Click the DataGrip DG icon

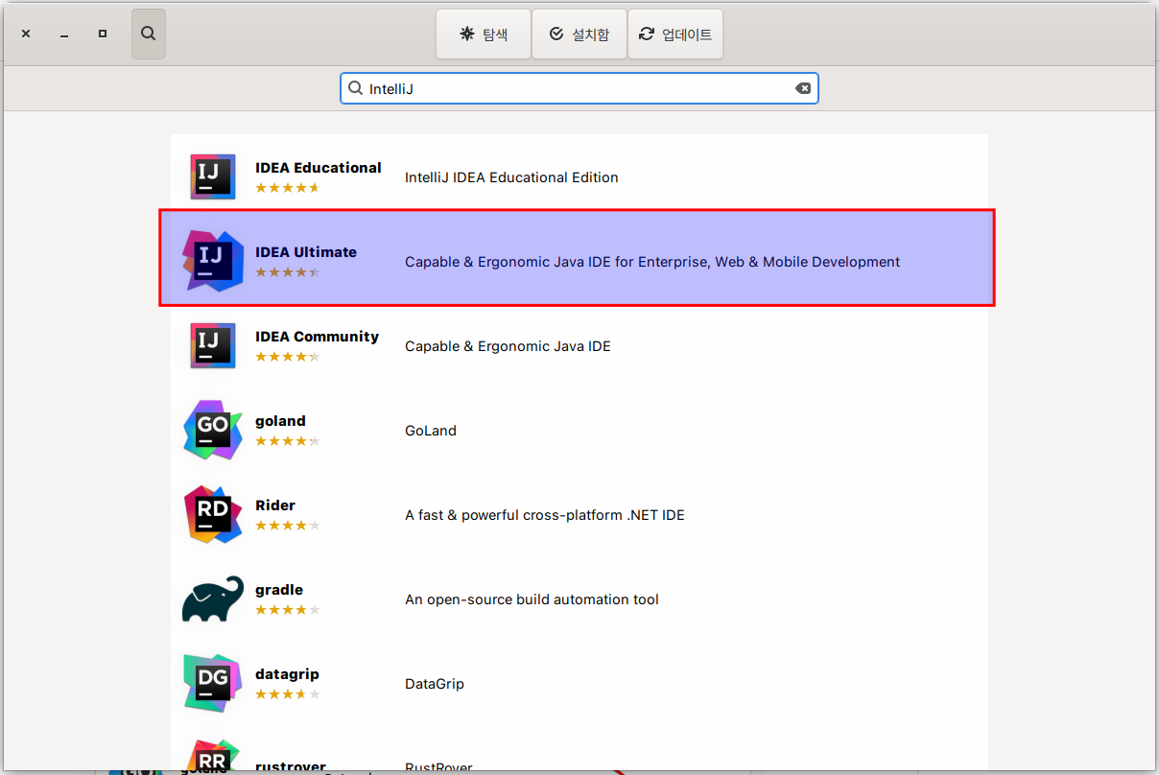click(x=213, y=683)
